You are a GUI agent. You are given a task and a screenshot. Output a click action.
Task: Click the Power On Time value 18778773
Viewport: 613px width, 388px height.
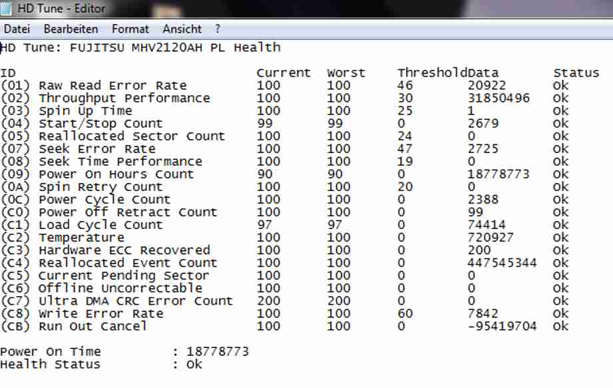[218, 351]
